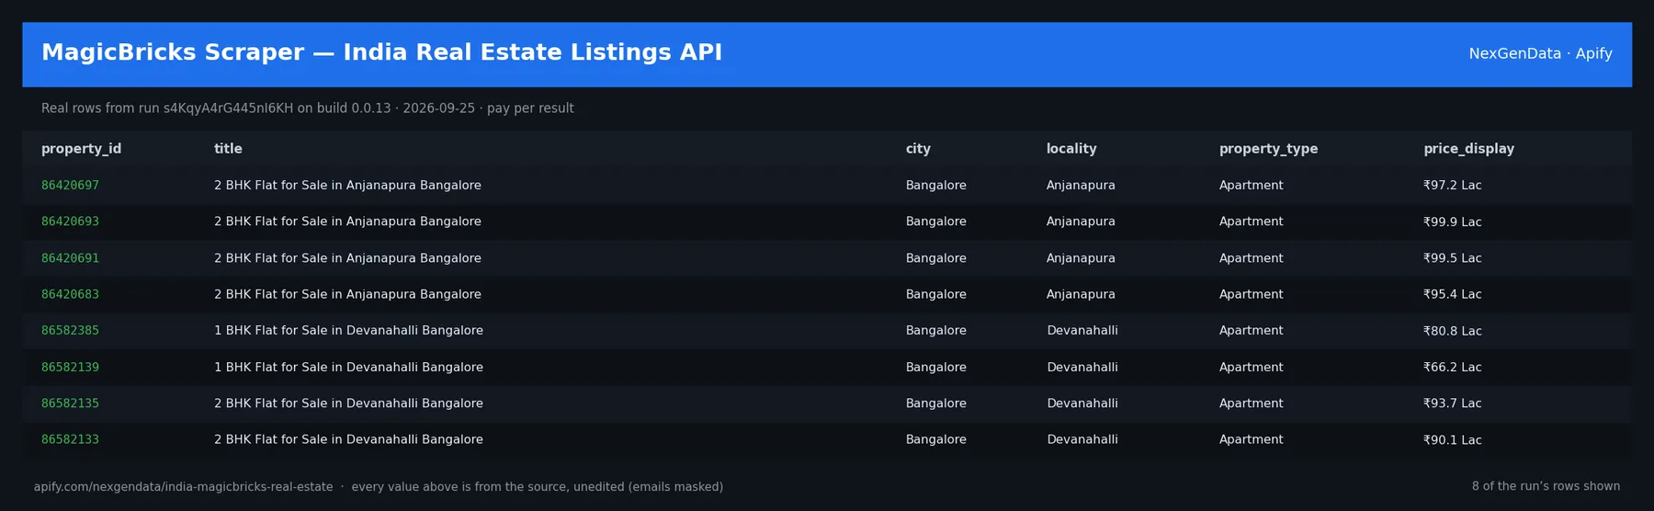Click the '8 of the run's rows shown' note
The image size is (1654, 511).
click(1546, 487)
